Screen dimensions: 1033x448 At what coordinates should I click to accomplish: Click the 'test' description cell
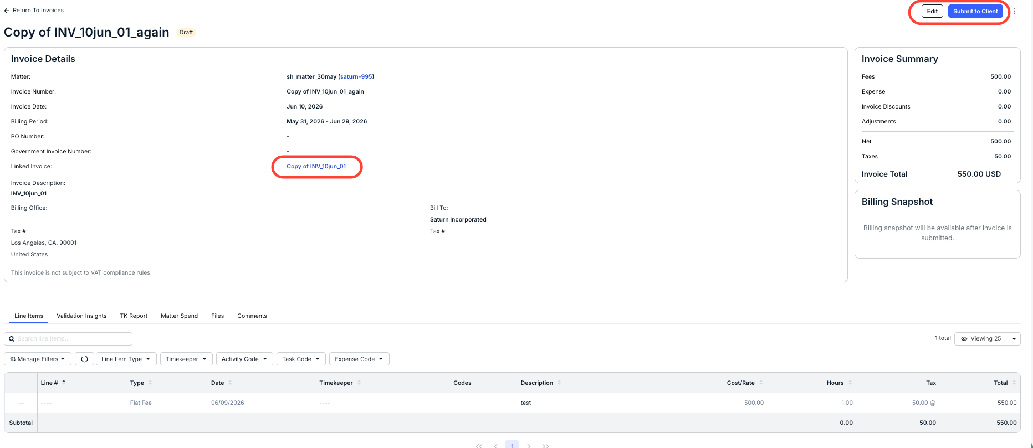pos(526,403)
